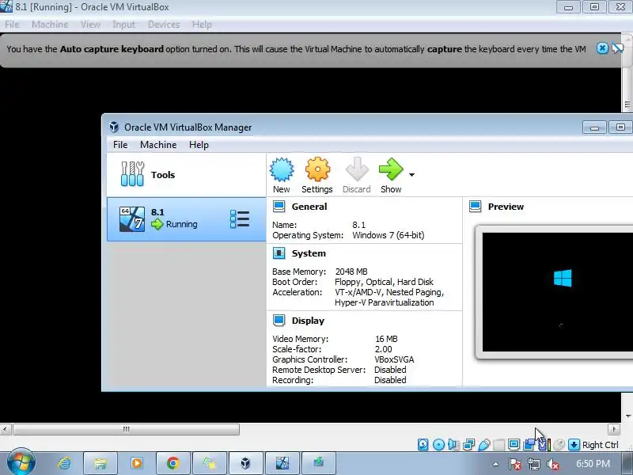Click the Boot Order value Floppy, Optical, Hard Disk

pos(384,282)
